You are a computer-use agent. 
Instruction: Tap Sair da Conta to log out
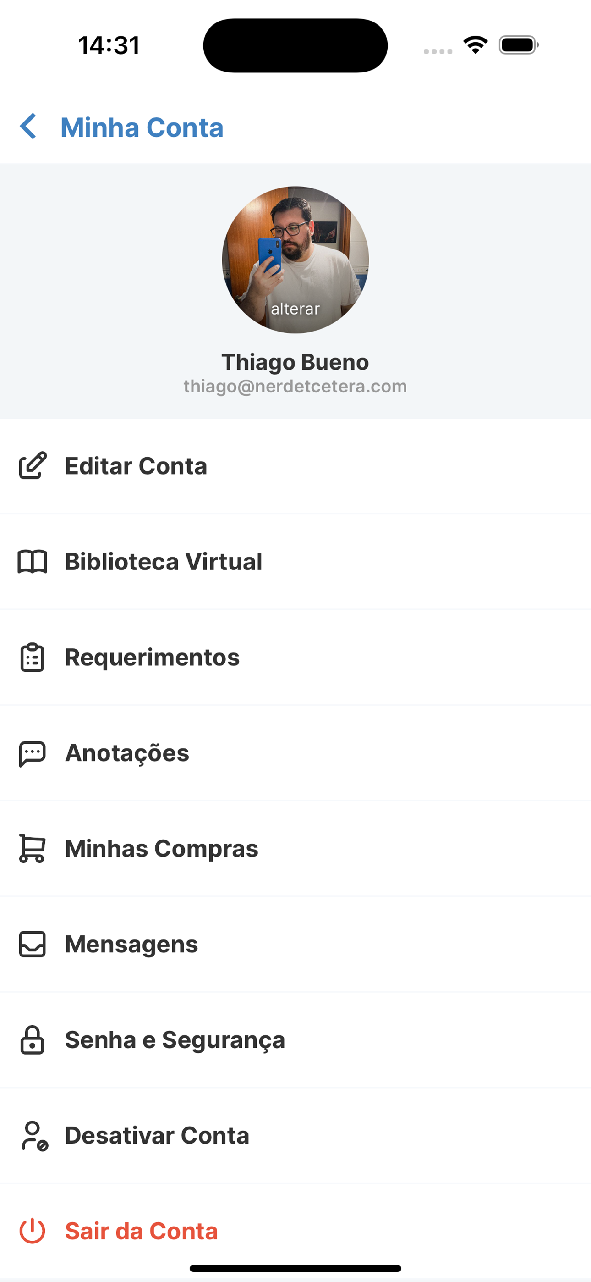[x=295, y=1231]
